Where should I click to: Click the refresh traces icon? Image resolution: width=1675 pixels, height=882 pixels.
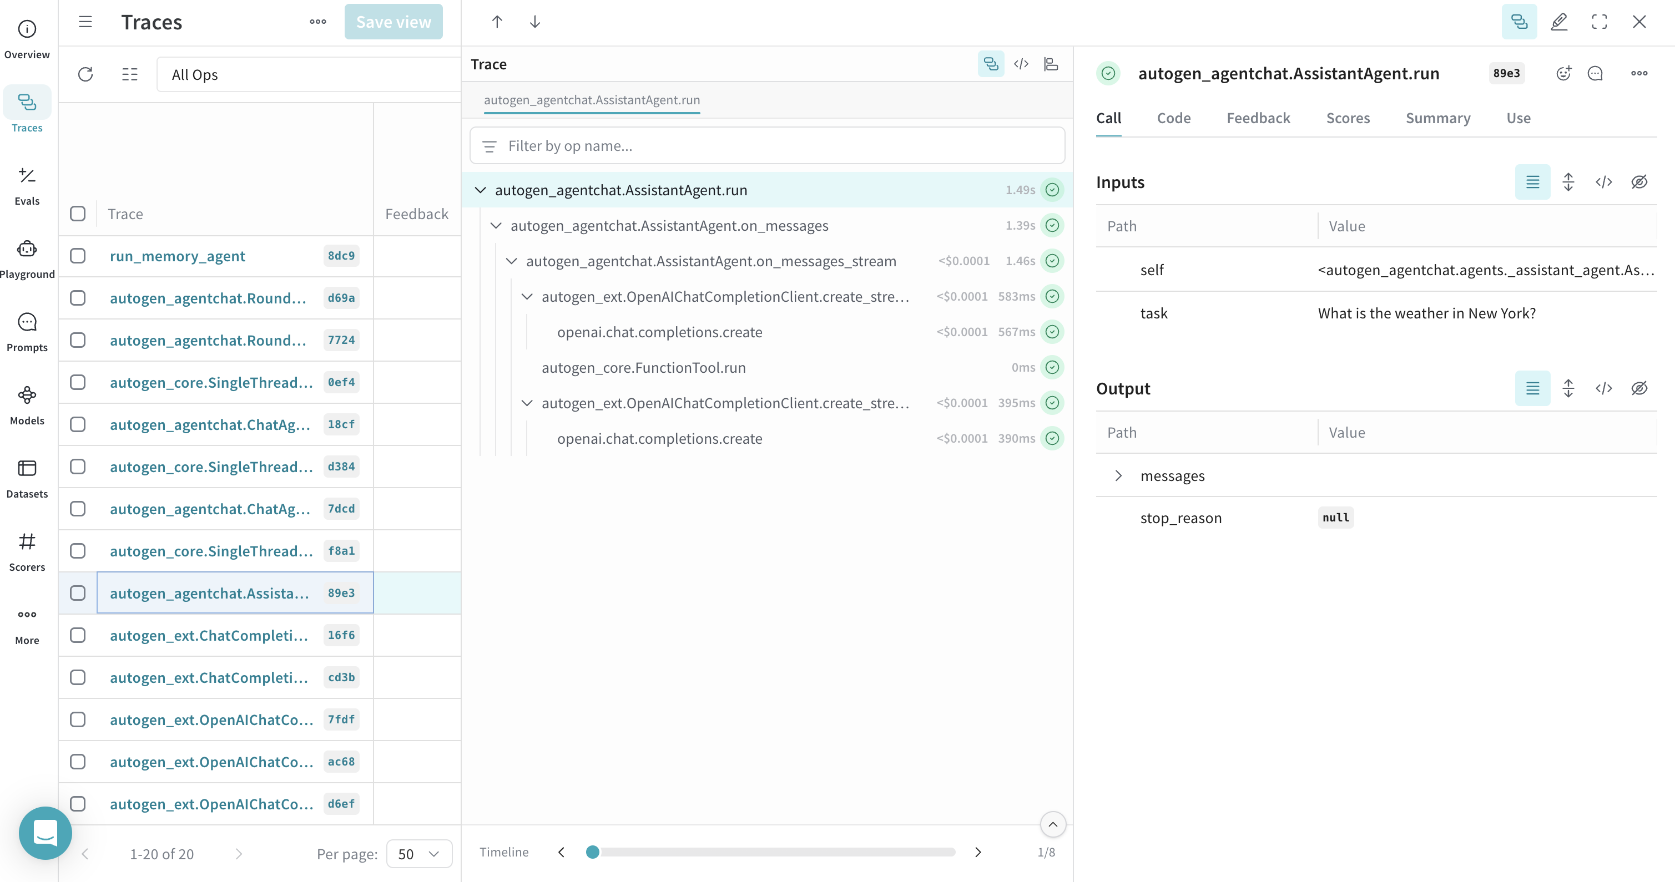(x=85, y=74)
